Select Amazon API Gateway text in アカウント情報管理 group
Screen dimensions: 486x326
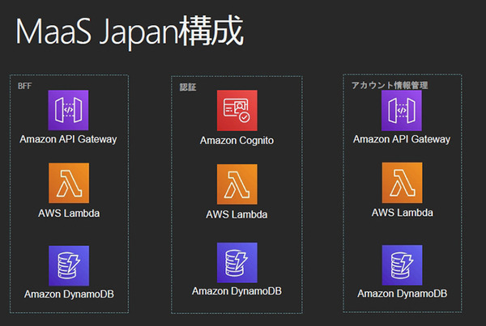402,139
